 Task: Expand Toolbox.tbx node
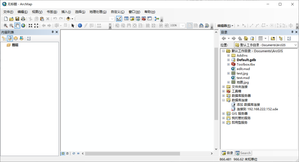(x=228, y=65)
